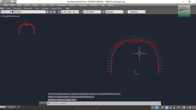Click the Table Style icon
This screenshot has width=196, height=110.
104,12
